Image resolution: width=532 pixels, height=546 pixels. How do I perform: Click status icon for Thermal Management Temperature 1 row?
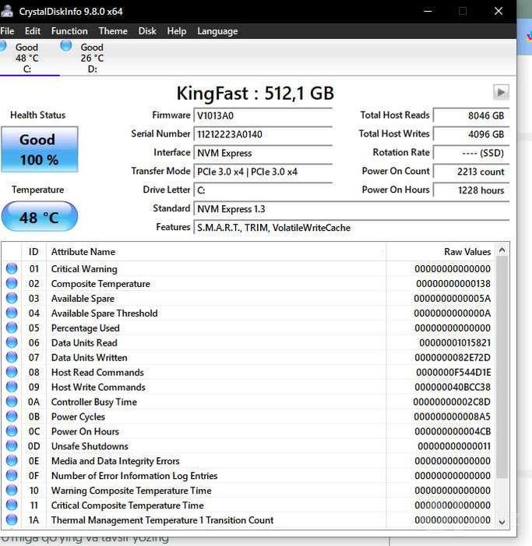click(x=12, y=519)
